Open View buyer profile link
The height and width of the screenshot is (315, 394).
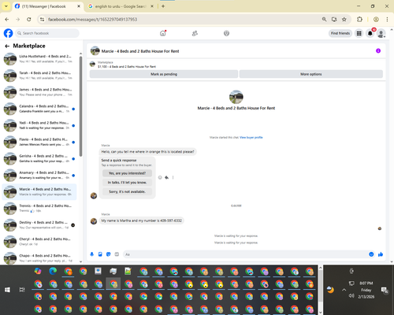(251, 137)
